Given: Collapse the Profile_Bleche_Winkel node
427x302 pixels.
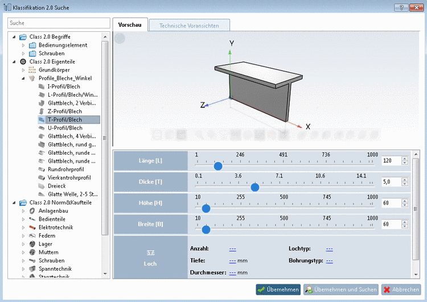Looking at the screenshot, I should pos(23,78).
